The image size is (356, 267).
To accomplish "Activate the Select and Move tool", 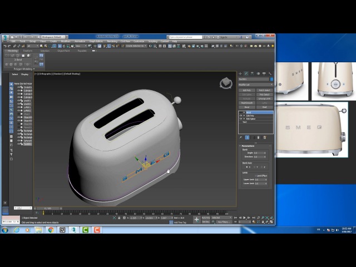I will (60, 46).
